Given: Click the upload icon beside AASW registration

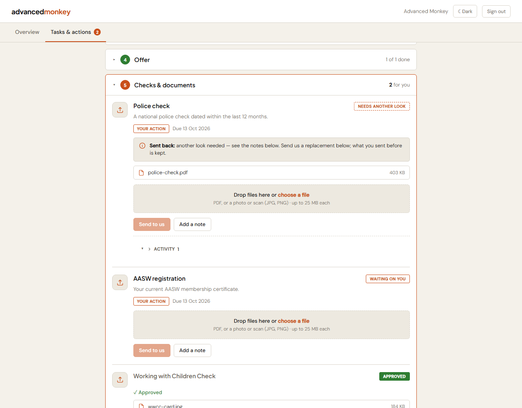Looking at the screenshot, I should [120, 282].
